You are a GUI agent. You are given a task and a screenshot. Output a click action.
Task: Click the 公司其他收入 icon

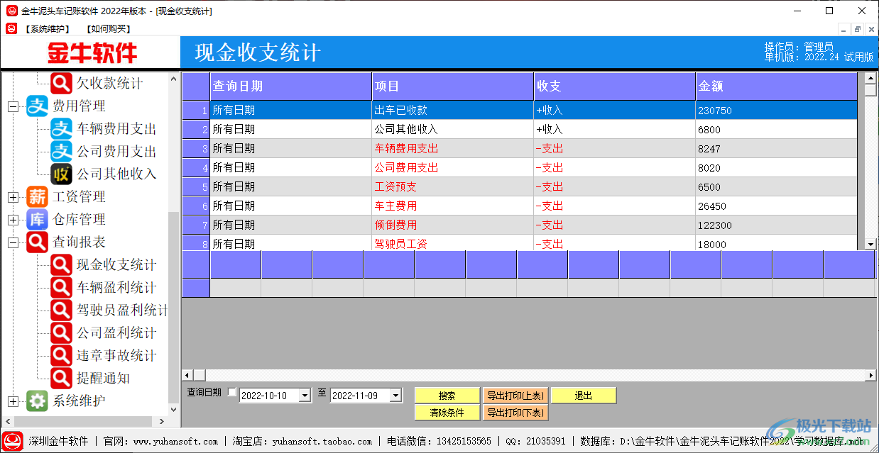coord(60,174)
